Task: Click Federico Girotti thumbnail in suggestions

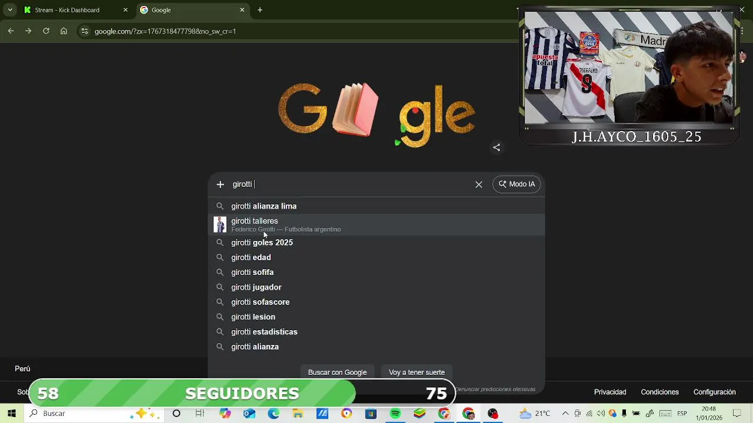Action: (220, 224)
